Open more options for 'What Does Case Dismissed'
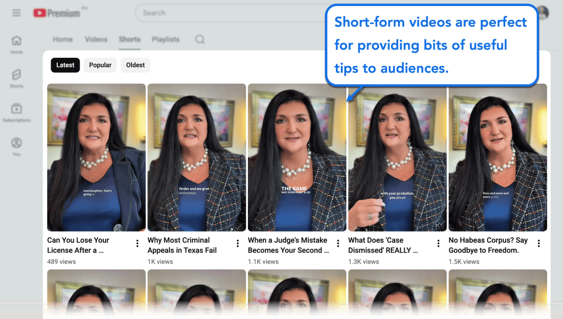The height and width of the screenshot is (319, 563). click(438, 244)
